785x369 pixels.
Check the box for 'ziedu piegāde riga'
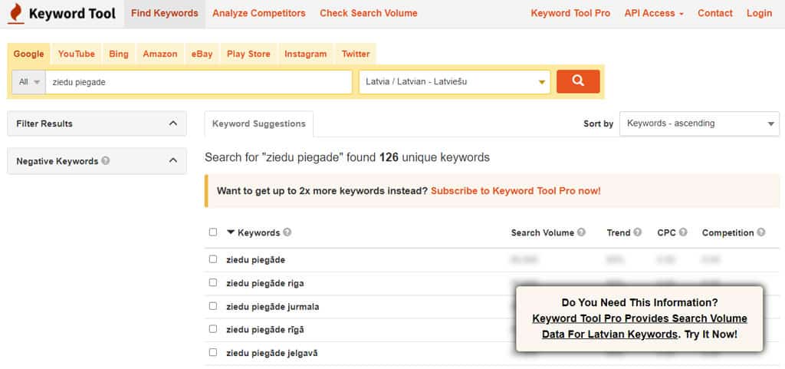[213, 283]
